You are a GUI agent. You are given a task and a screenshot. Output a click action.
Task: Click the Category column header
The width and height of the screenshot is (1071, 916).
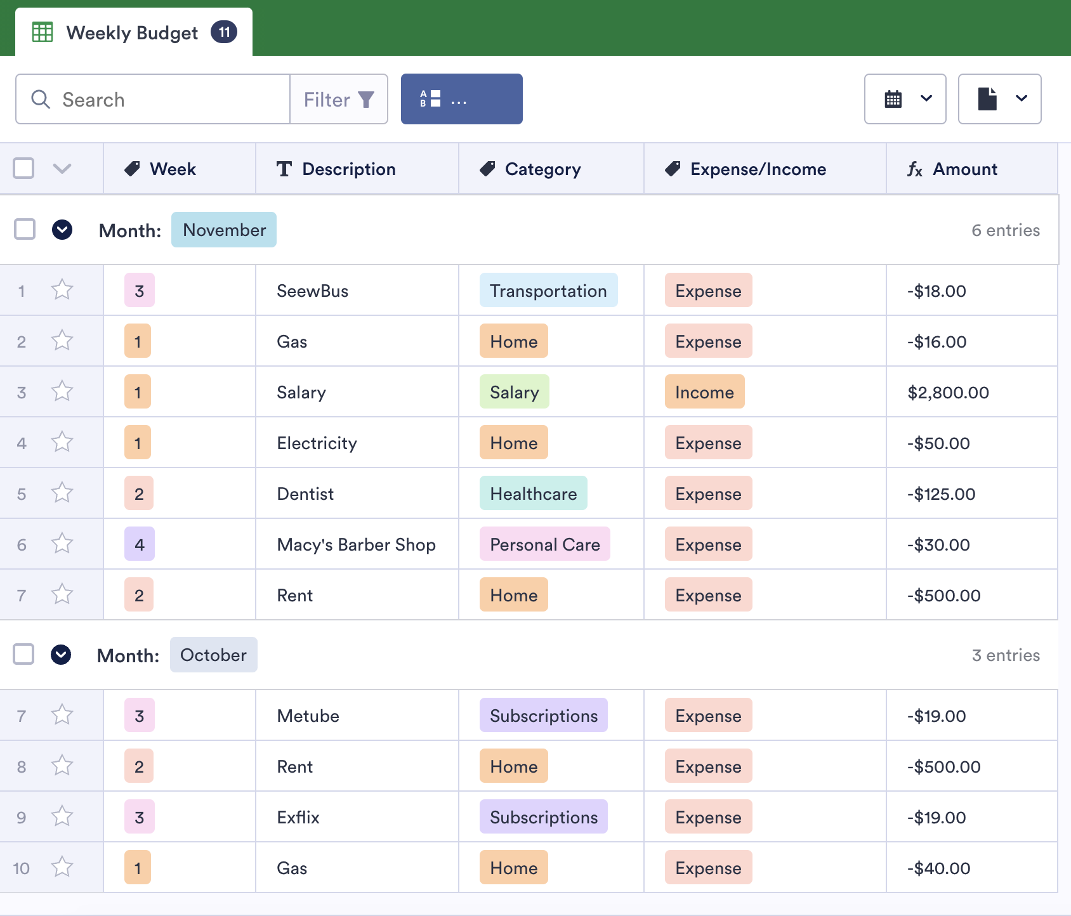pos(542,169)
